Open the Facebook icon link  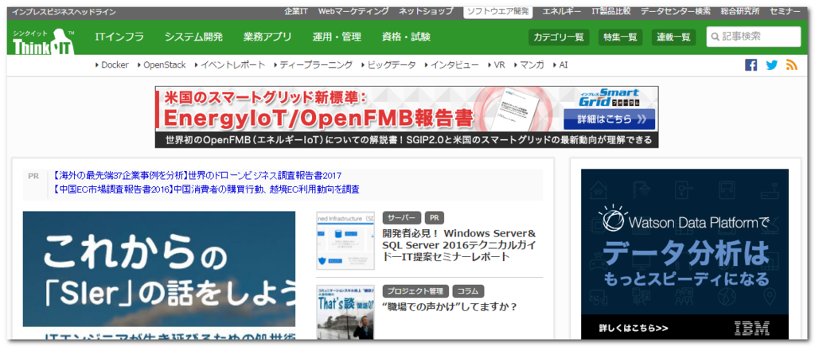coord(751,65)
